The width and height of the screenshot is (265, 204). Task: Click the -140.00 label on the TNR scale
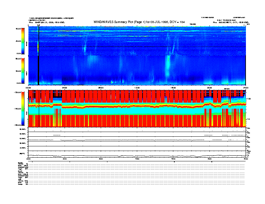pyautogui.click(x=17, y=109)
